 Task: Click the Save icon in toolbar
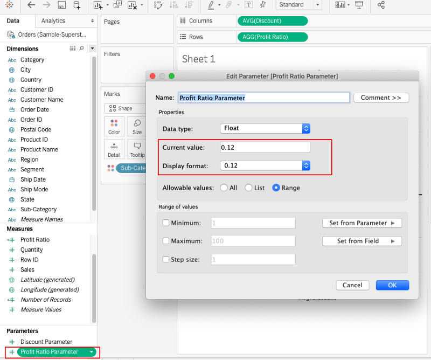click(61, 5)
